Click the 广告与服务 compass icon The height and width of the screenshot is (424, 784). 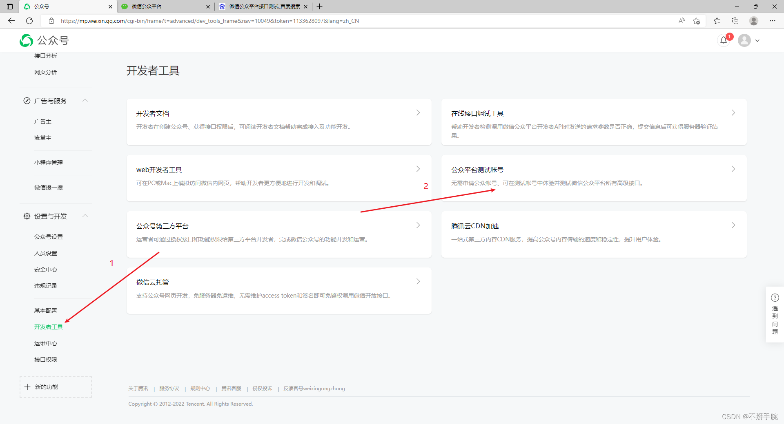click(x=27, y=101)
